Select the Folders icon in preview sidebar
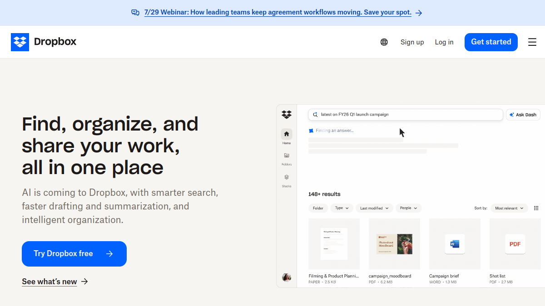Viewport: 545px width, 306px height. (287, 155)
